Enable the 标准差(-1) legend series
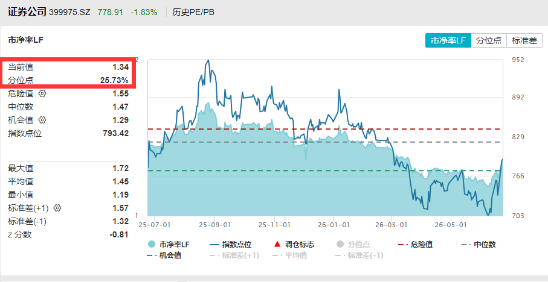This screenshot has height=282, width=548. (359, 255)
